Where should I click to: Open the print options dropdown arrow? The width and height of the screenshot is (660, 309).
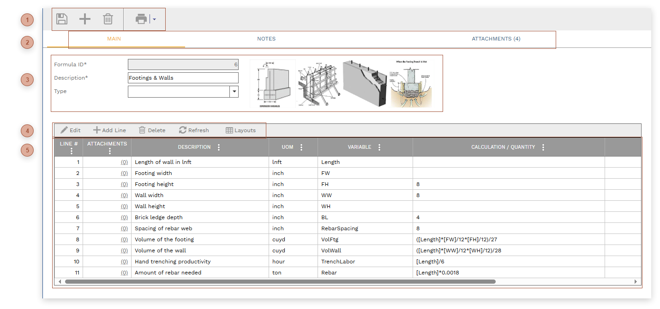coord(155,19)
